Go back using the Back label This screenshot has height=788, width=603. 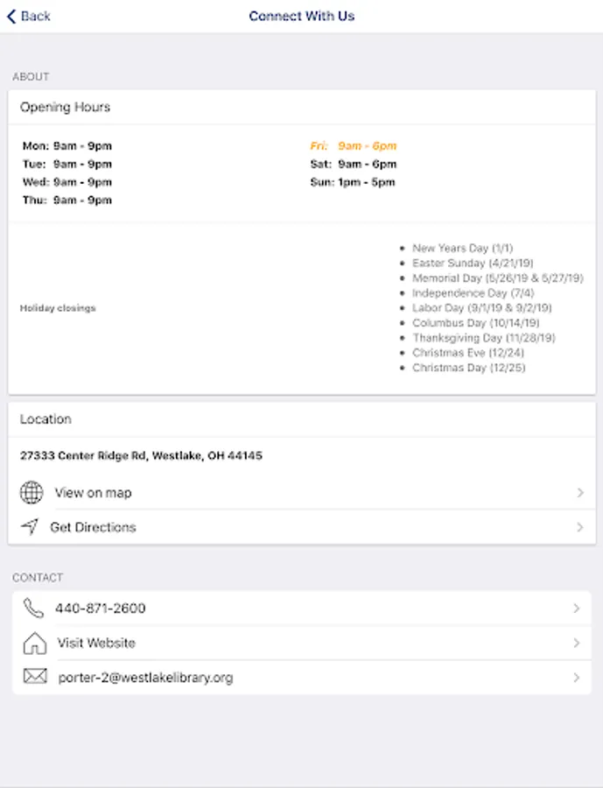pos(36,17)
